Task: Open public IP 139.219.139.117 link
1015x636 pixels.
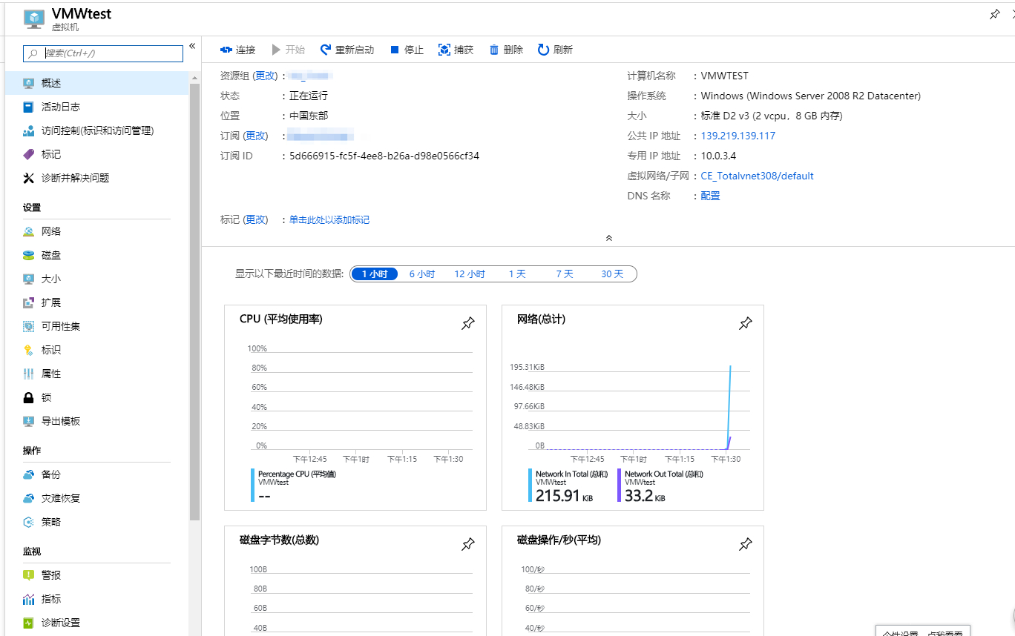Action: pos(738,136)
